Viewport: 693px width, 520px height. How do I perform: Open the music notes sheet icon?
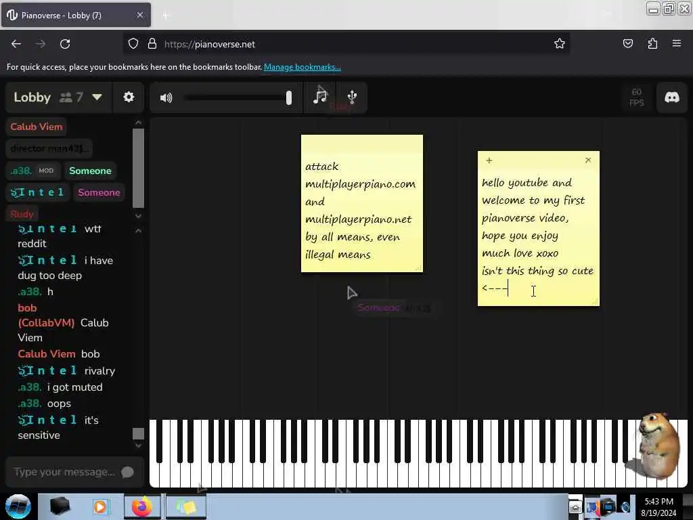[320, 96]
